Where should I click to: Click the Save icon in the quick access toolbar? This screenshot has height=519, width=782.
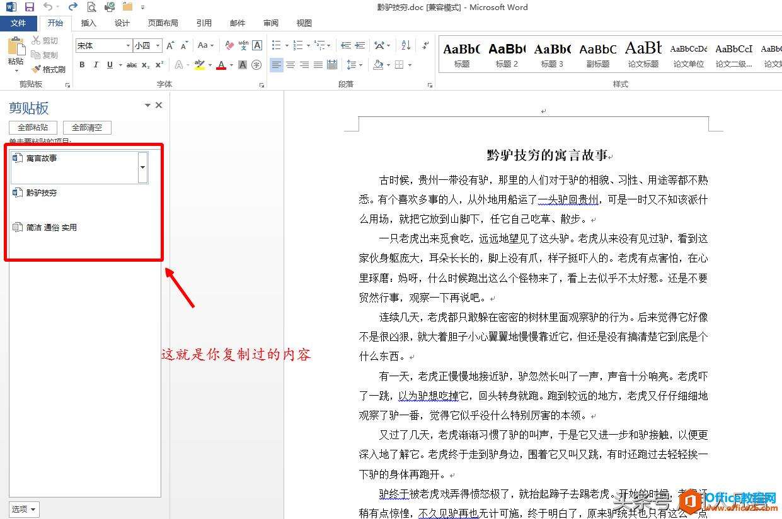[x=29, y=7]
